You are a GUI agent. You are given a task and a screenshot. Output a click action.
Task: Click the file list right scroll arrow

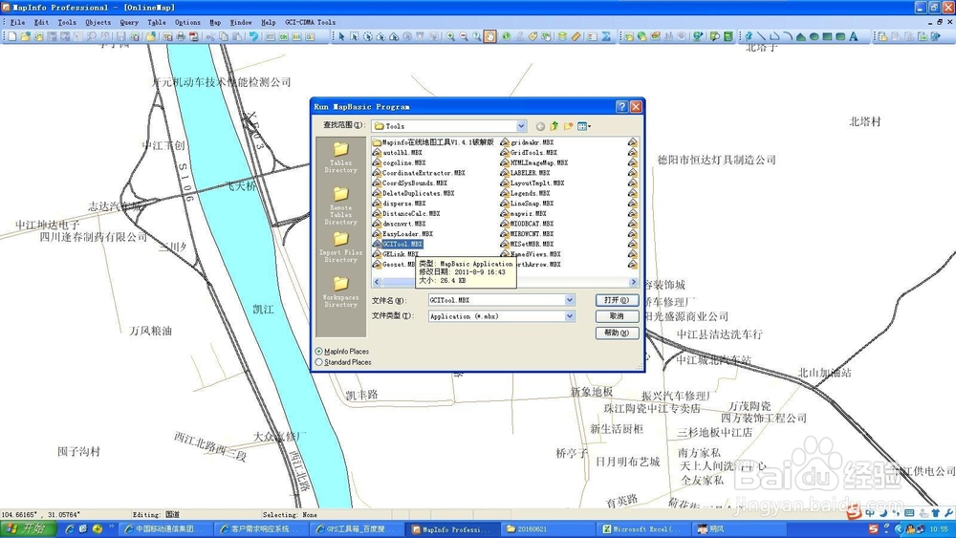pyautogui.click(x=634, y=282)
